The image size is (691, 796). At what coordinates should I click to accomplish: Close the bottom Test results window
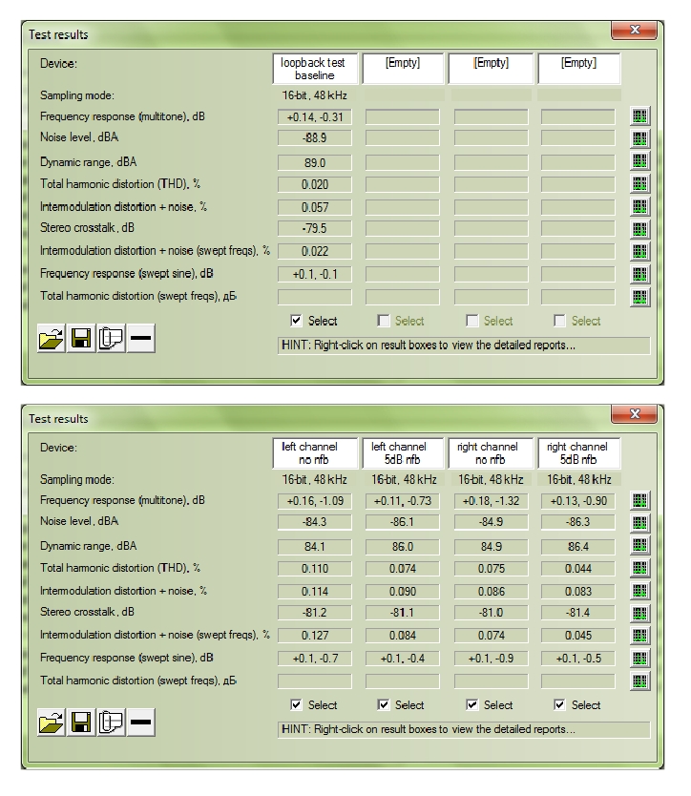point(634,414)
